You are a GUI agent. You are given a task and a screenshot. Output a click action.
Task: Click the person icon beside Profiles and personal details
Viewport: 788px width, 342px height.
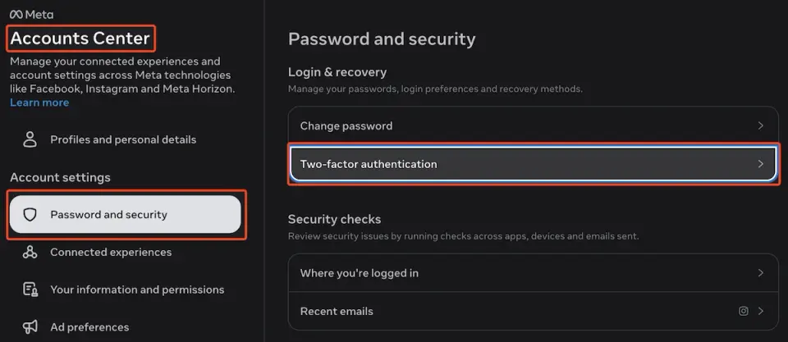pos(30,139)
